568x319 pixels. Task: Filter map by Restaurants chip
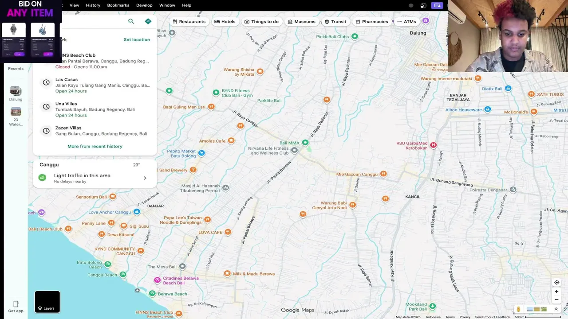pos(189,21)
